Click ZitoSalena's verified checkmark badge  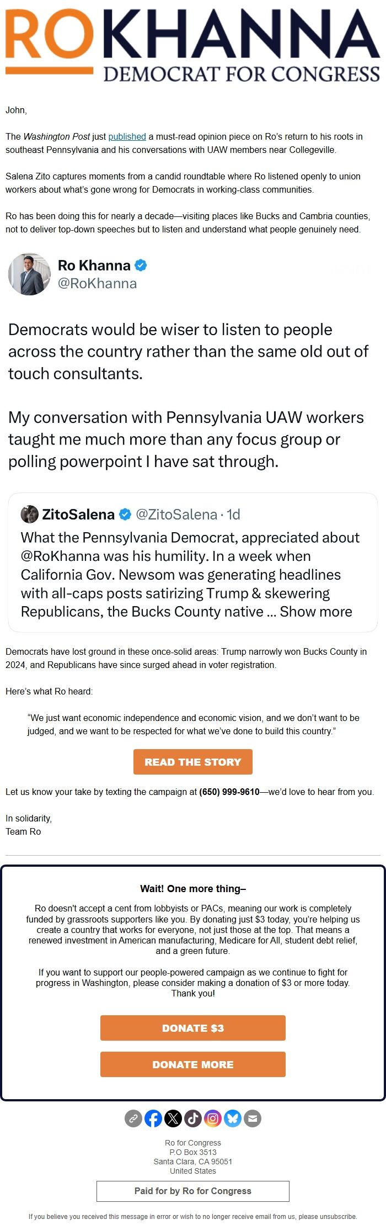click(125, 515)
